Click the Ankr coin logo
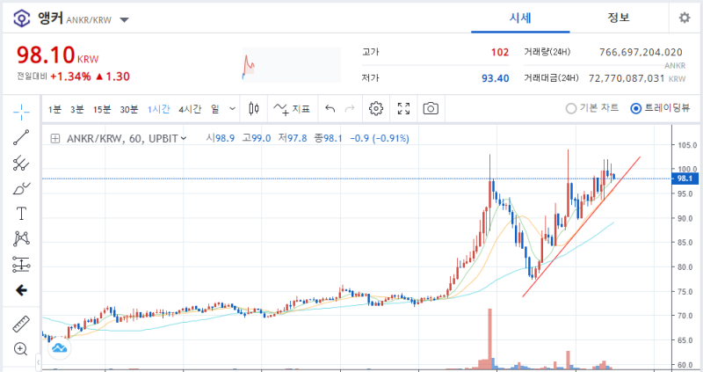Viewport: 703px width, 372px height. coord(21,18)
